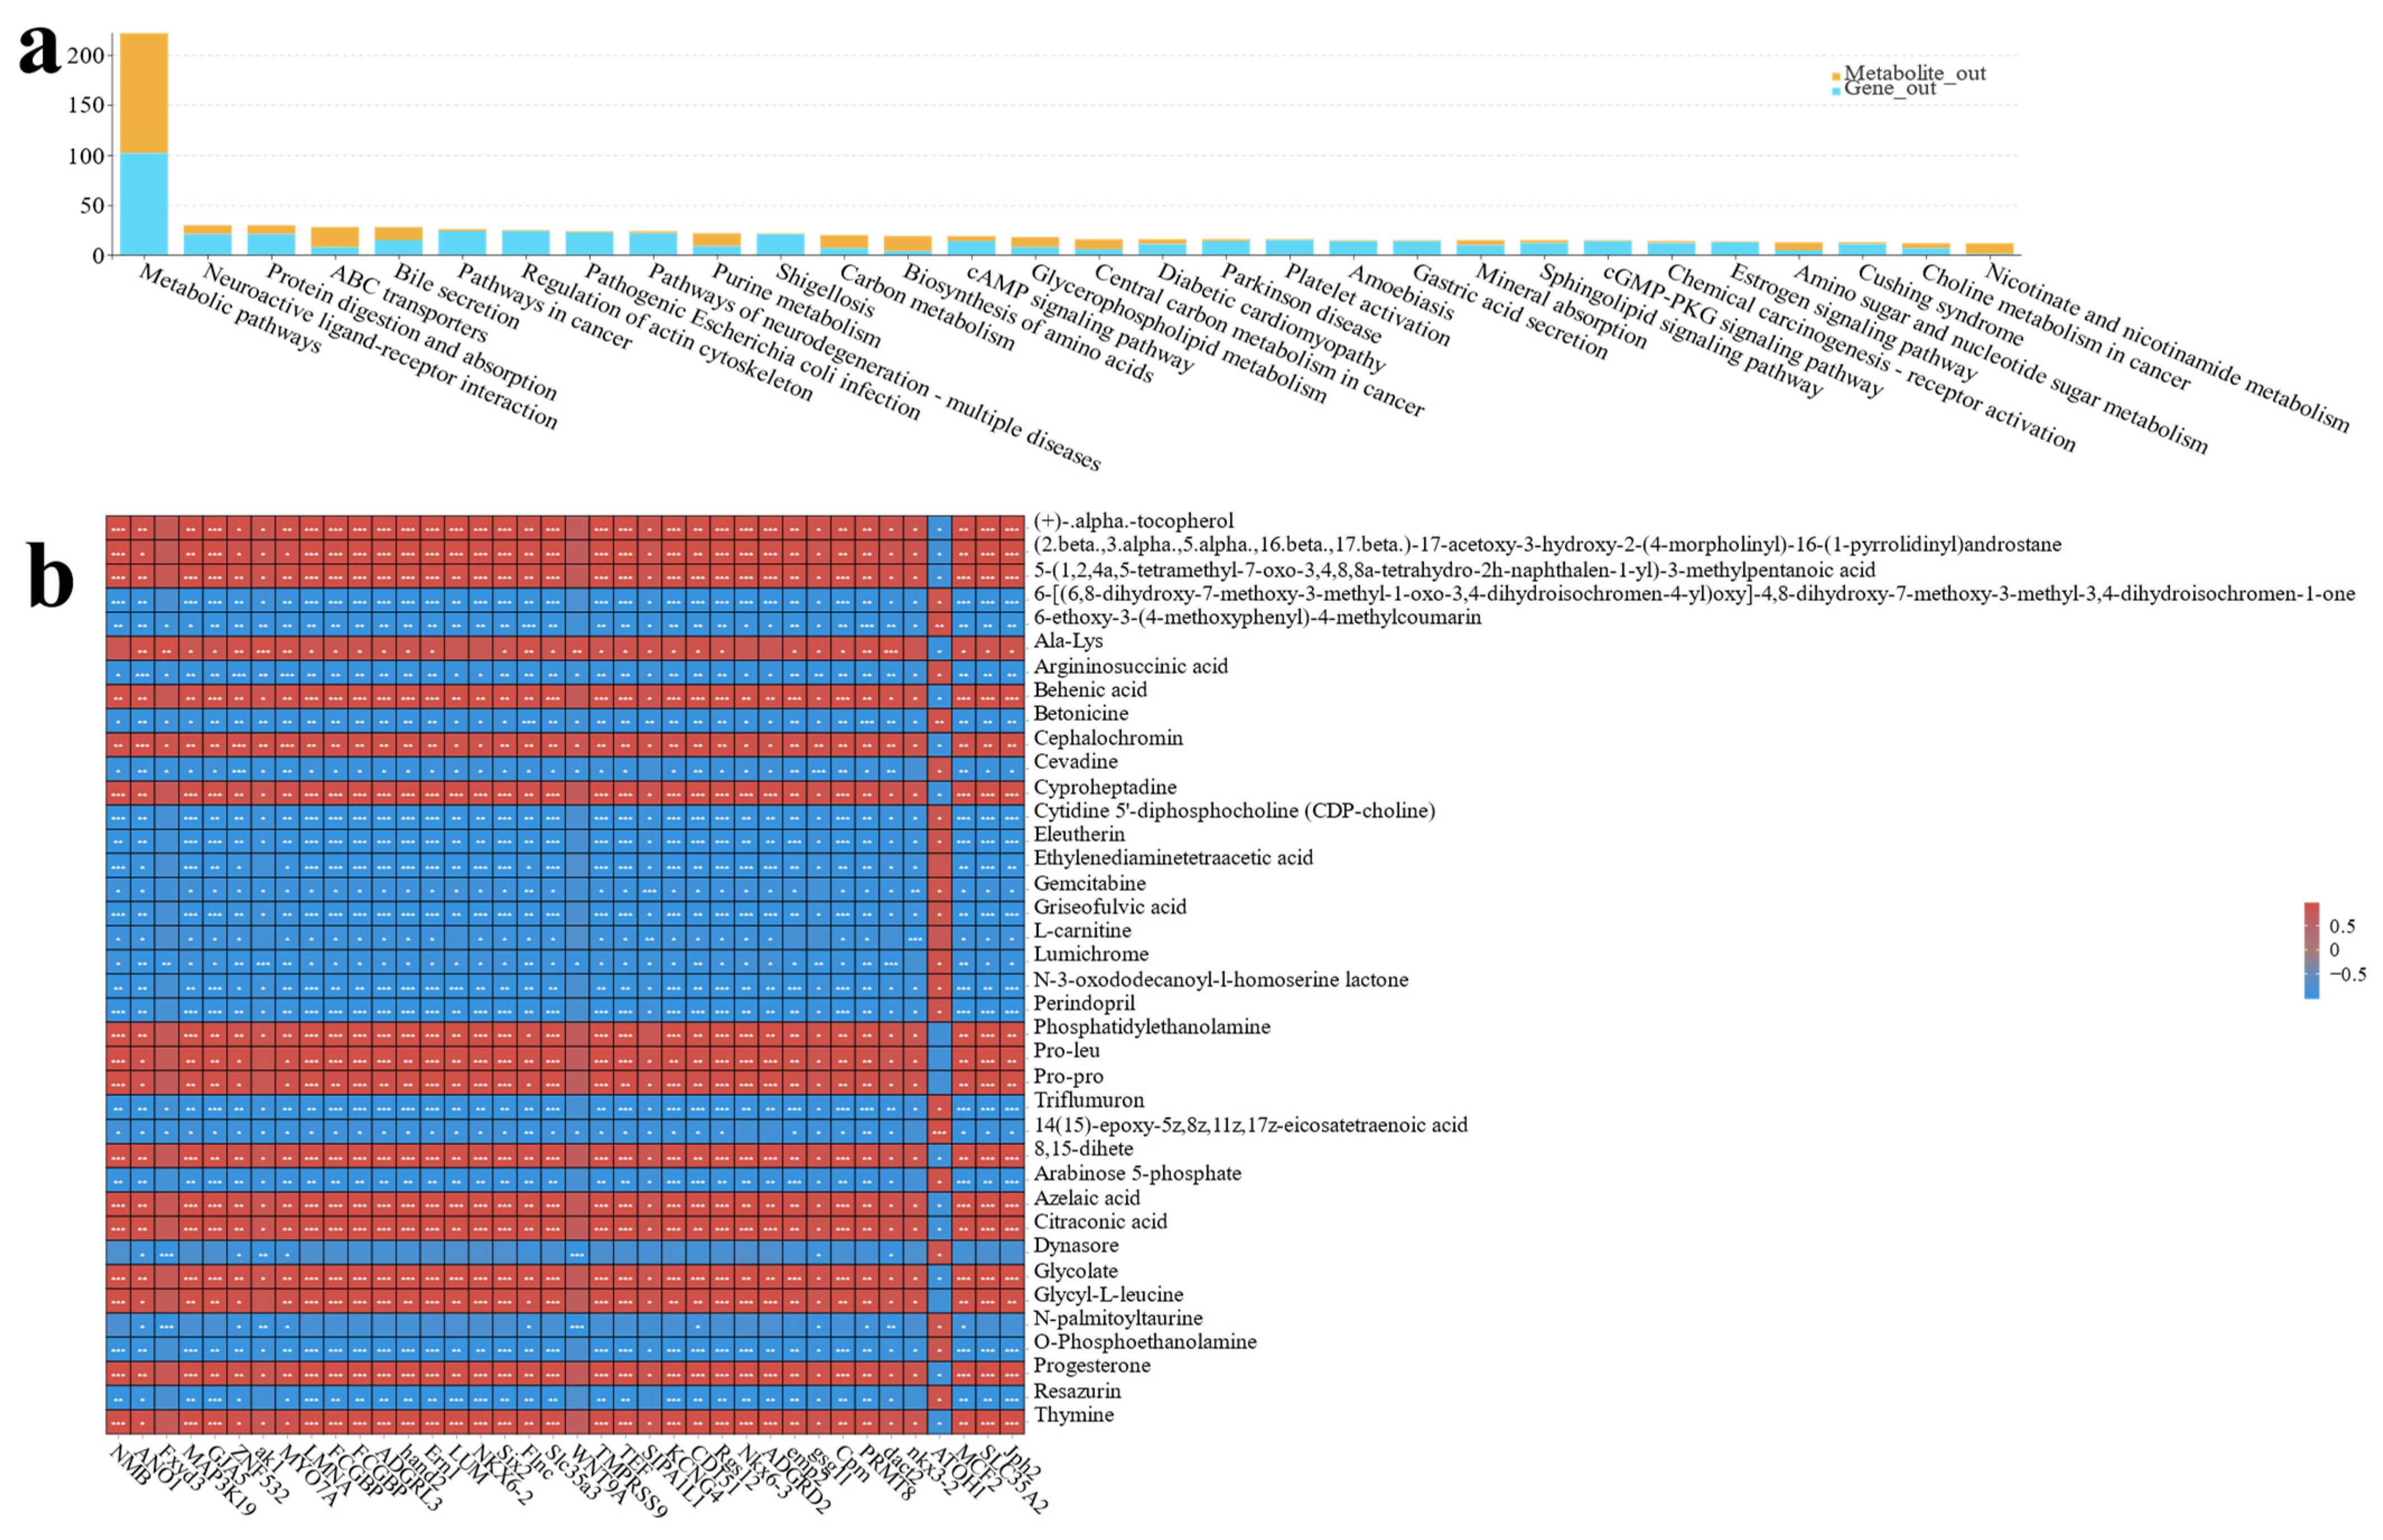Click the L-carnitine row label
The image size is (2383, 1540).
click(1082, 930)
